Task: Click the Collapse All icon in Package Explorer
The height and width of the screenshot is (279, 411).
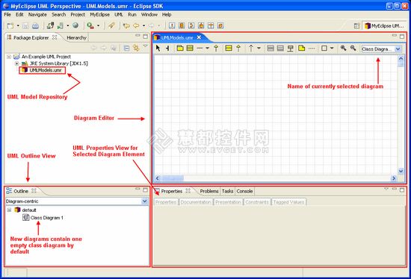Action: [x=126, y=48]
